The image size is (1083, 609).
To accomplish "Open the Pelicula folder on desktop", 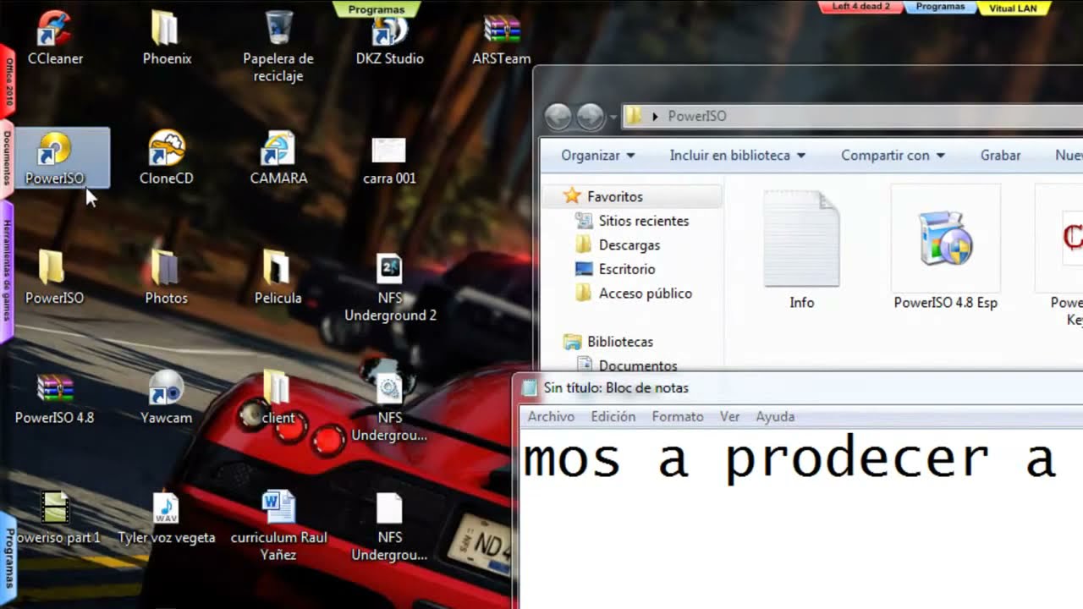I will click(278, 277).
